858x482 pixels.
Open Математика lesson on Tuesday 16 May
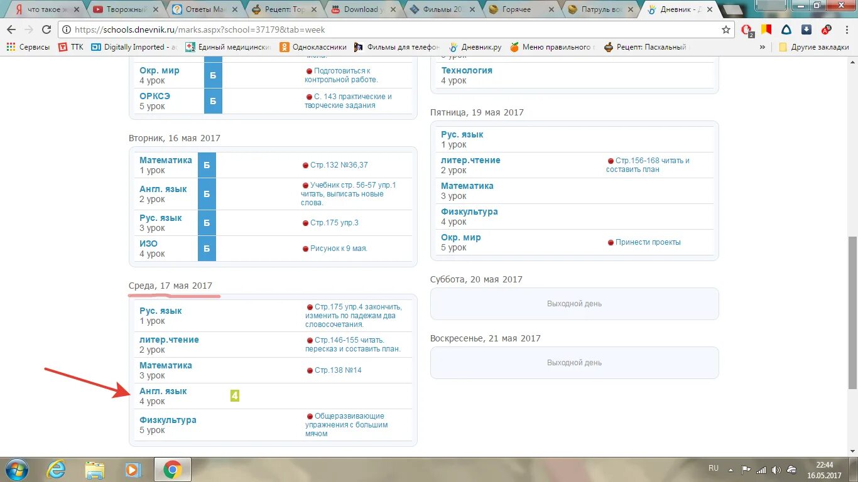coord(166,160)
